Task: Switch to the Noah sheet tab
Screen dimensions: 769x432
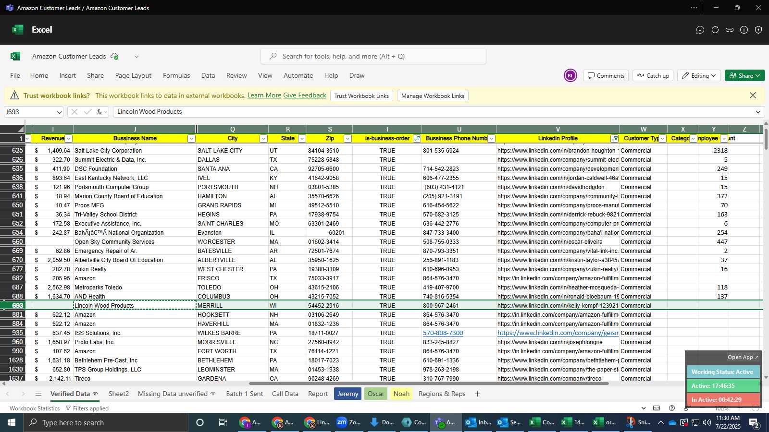Action: 401,394
